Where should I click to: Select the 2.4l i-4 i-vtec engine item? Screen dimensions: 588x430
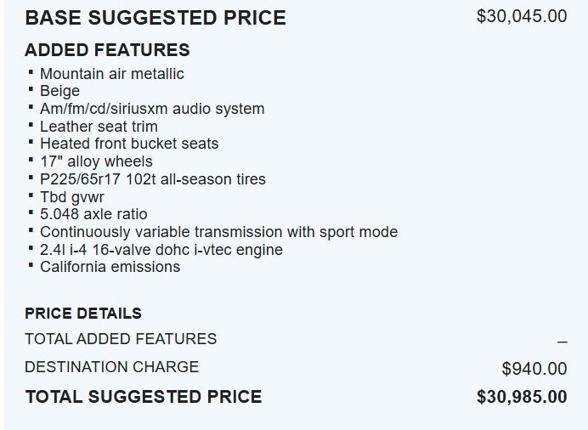(x=161, y=250)
